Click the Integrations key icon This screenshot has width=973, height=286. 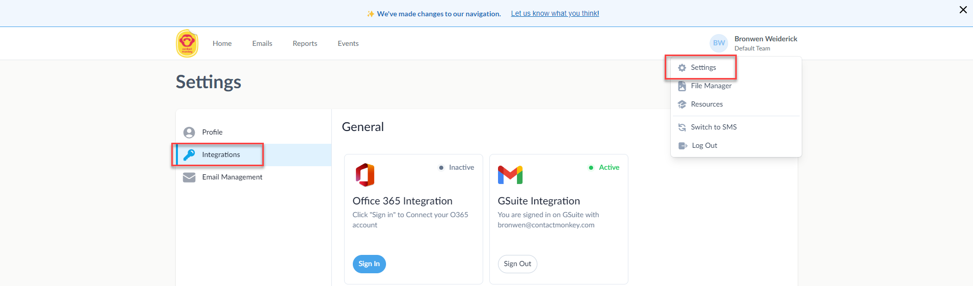tap(189, 155)
